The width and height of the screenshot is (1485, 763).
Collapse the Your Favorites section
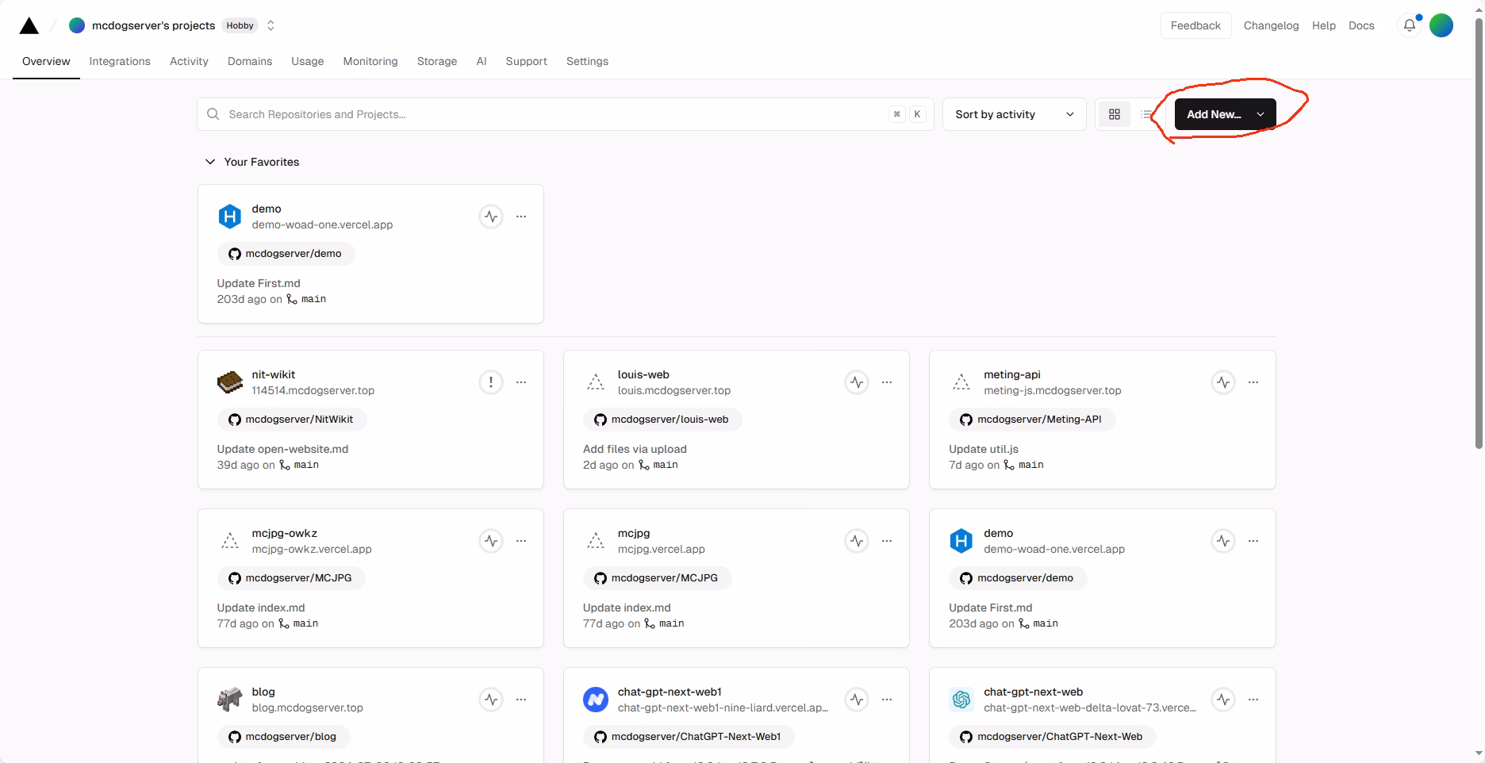(210, 162)
